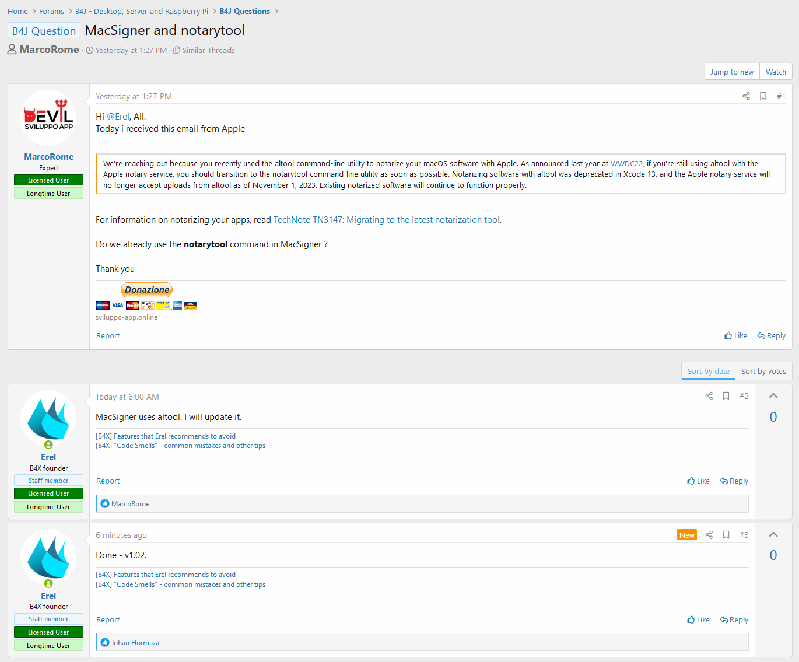Switch to Sort by votes tab
The height and width of the screenshot is (662, 799).
(x=763, y=371)
